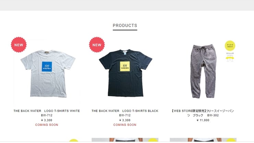Click ¥ 3,300 price under black t-shirt
The height and width of the screenshot is (143, 254).
coord(125,120)
